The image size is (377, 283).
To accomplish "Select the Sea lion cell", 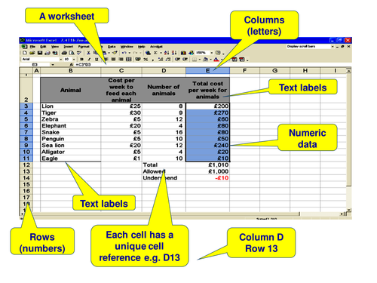I will point(71,146).
